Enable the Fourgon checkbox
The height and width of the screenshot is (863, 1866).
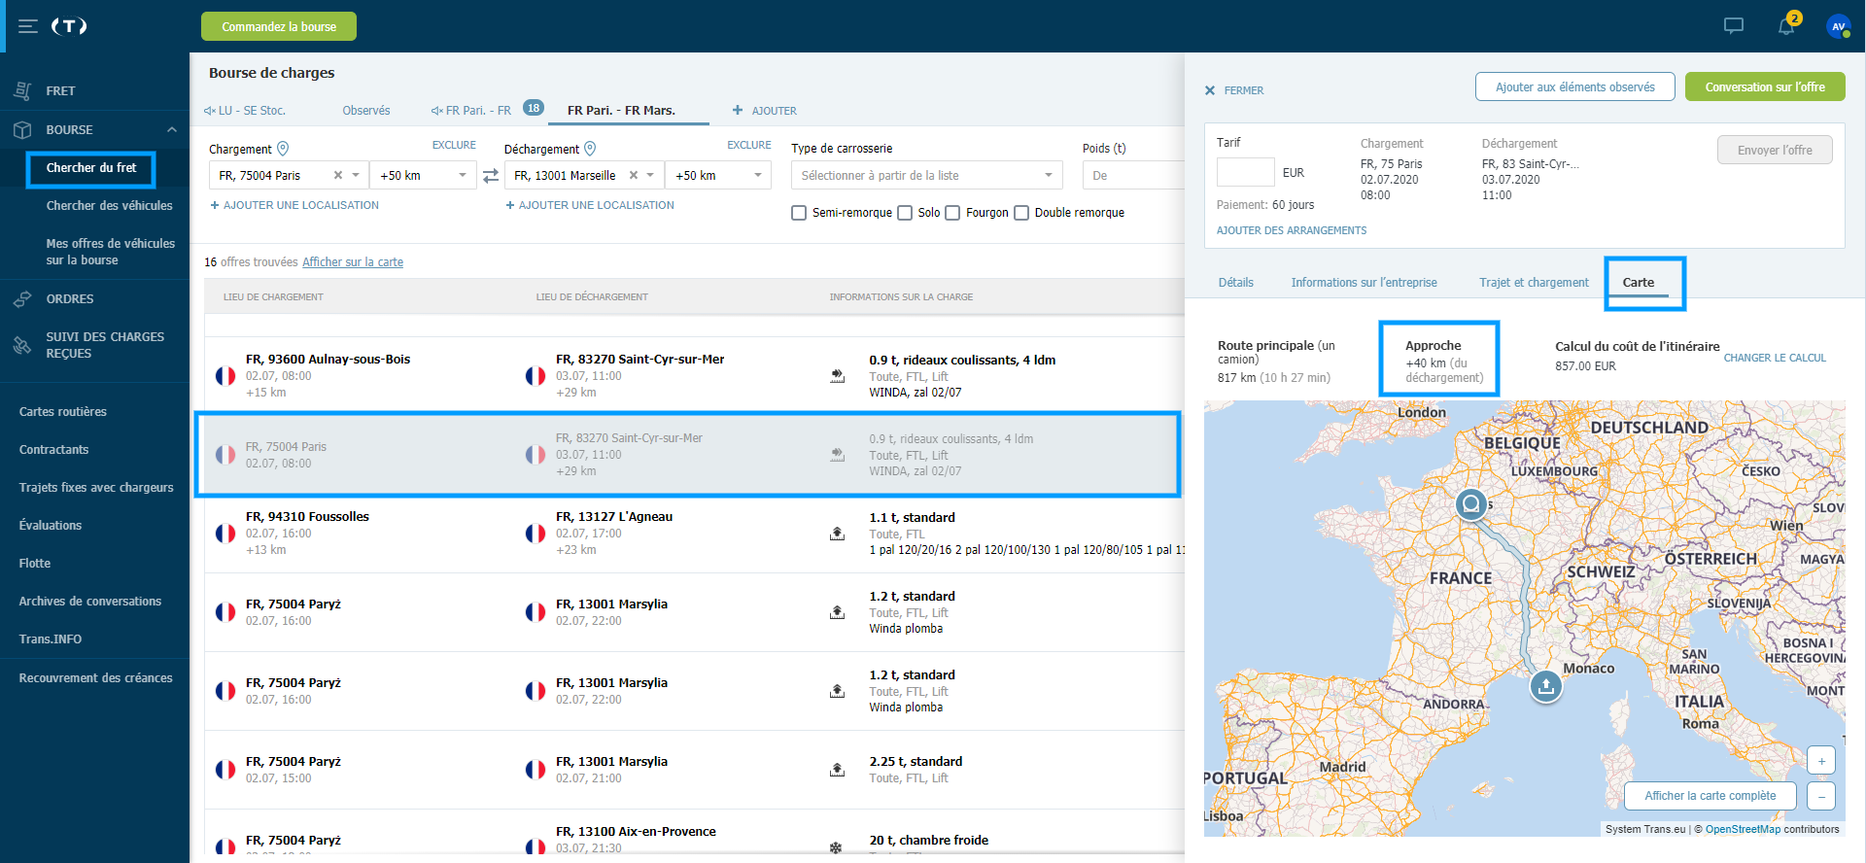(952, 213)
